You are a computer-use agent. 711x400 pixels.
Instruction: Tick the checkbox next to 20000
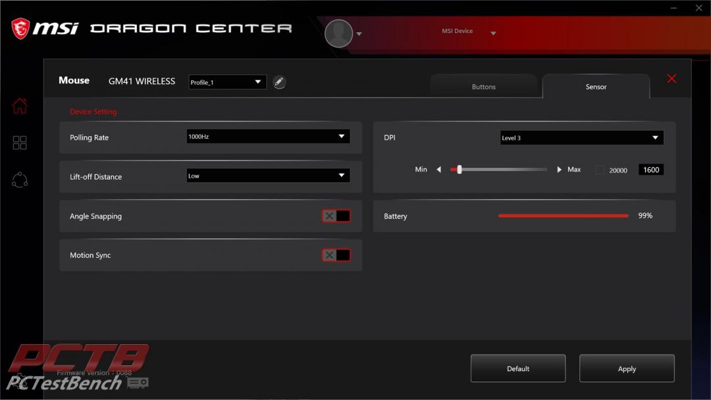(600, 170)
